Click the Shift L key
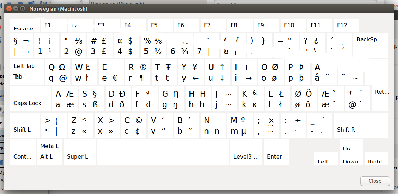This screenshot has height=194, width=398. click(25, 125)
